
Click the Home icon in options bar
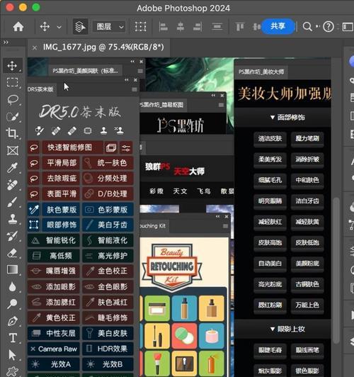18,26
